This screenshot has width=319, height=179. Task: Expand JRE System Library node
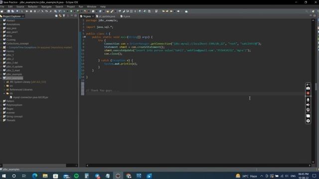[4, 82]
